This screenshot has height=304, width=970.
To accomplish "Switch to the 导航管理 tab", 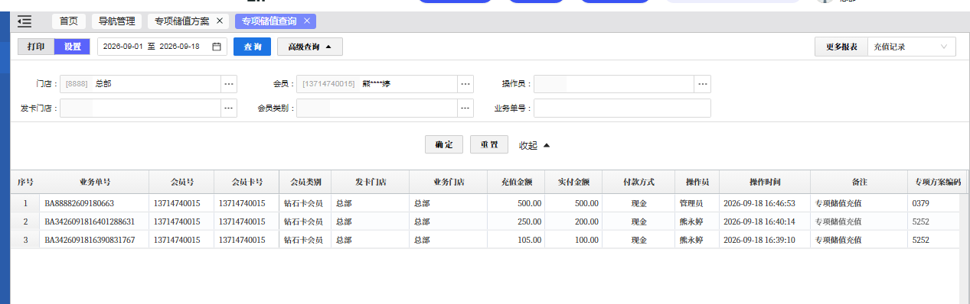I will (x=116, y=21).
